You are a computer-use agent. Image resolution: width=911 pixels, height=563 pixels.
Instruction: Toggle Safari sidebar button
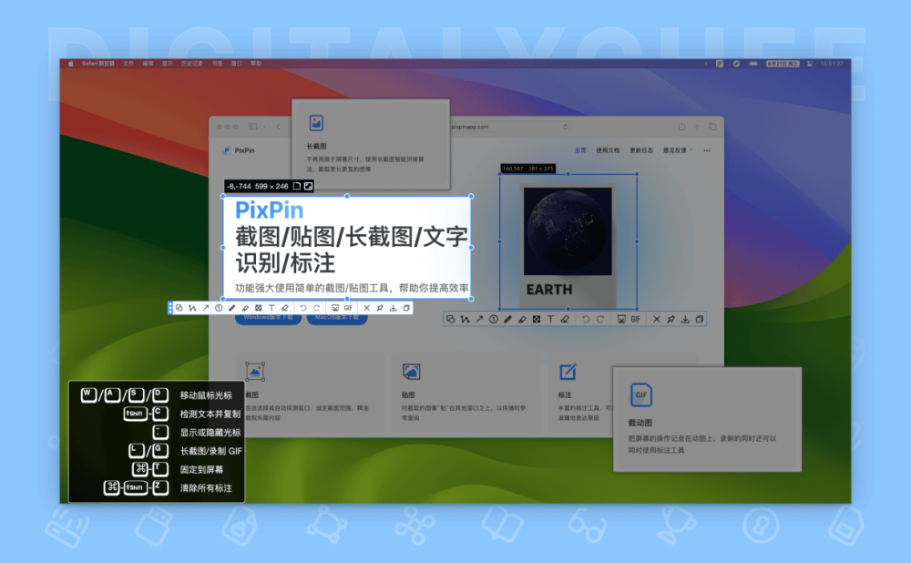[252, 126]
